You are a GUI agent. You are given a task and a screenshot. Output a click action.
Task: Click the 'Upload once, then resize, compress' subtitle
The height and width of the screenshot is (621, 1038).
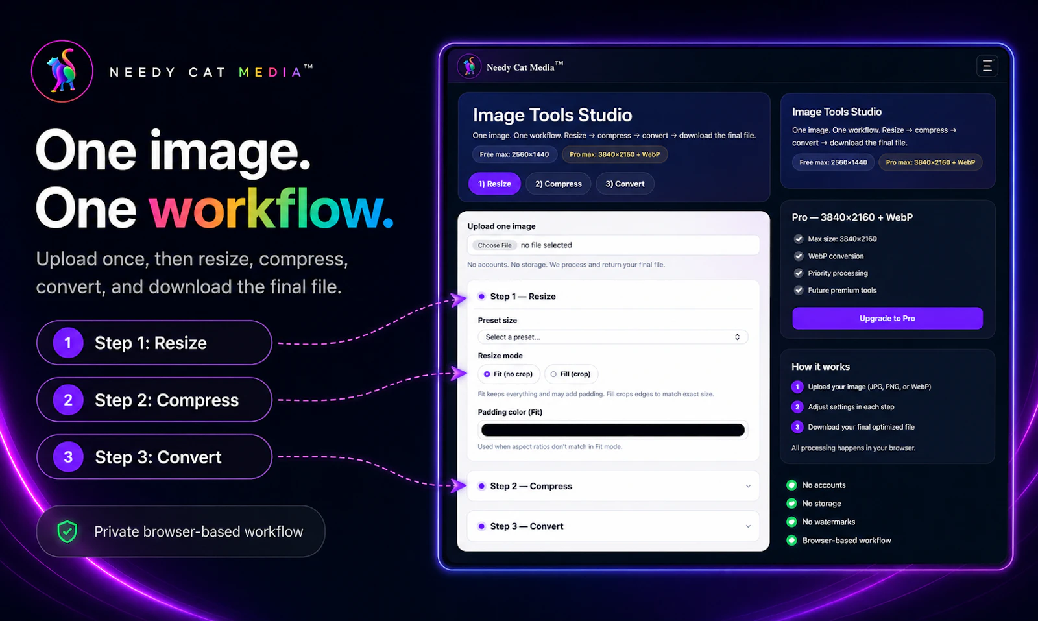[192, 273]
